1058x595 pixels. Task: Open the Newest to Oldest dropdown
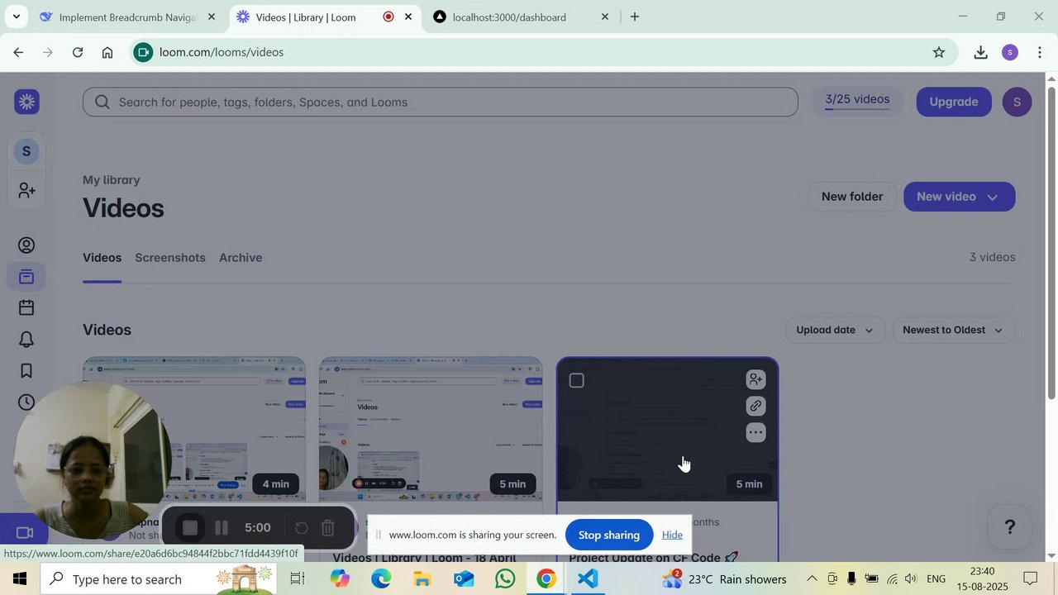click(953, 330)
